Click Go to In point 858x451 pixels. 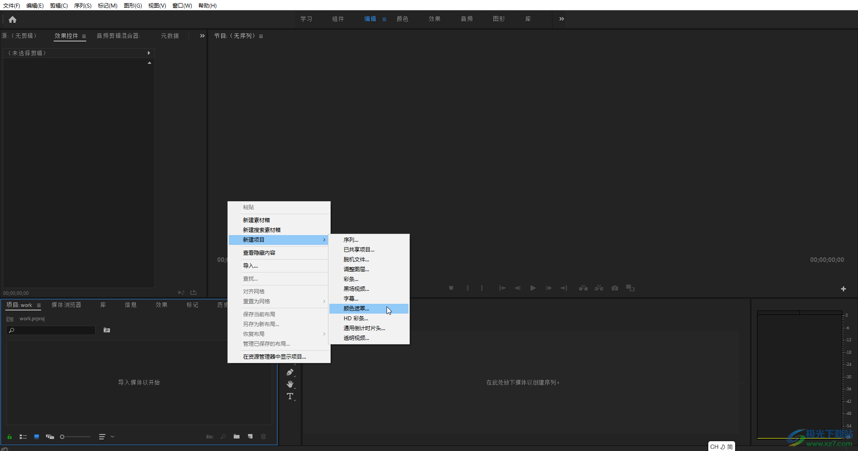tap(502, 288)
